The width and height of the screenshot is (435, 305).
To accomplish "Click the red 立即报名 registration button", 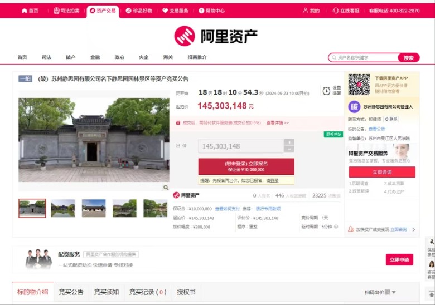I will pyautogui.click(x=246, y=166).
